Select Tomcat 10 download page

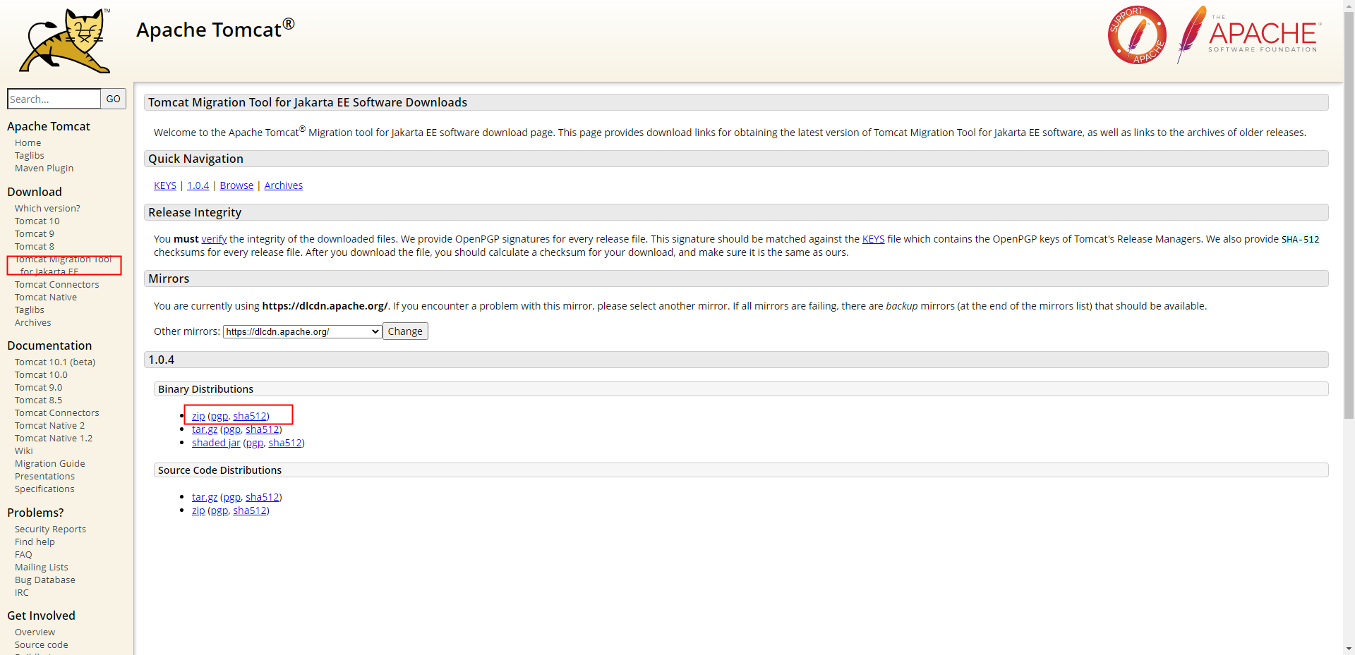[37, 221]
